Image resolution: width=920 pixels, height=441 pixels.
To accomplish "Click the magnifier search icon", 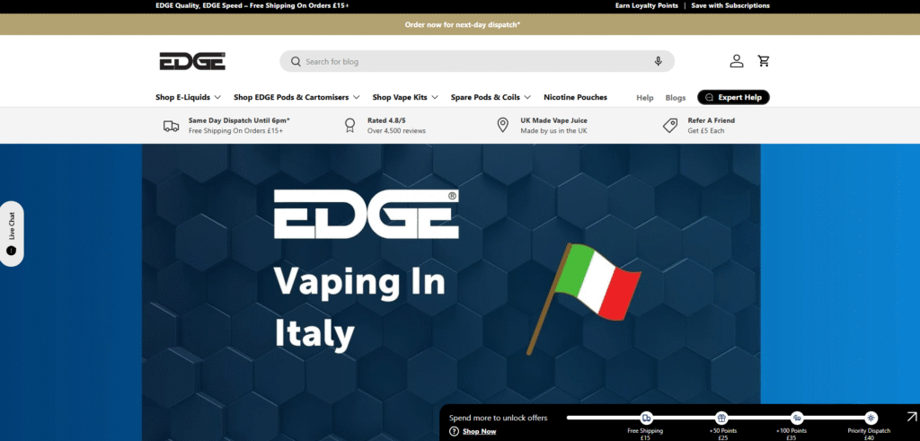I will point(296,62).
